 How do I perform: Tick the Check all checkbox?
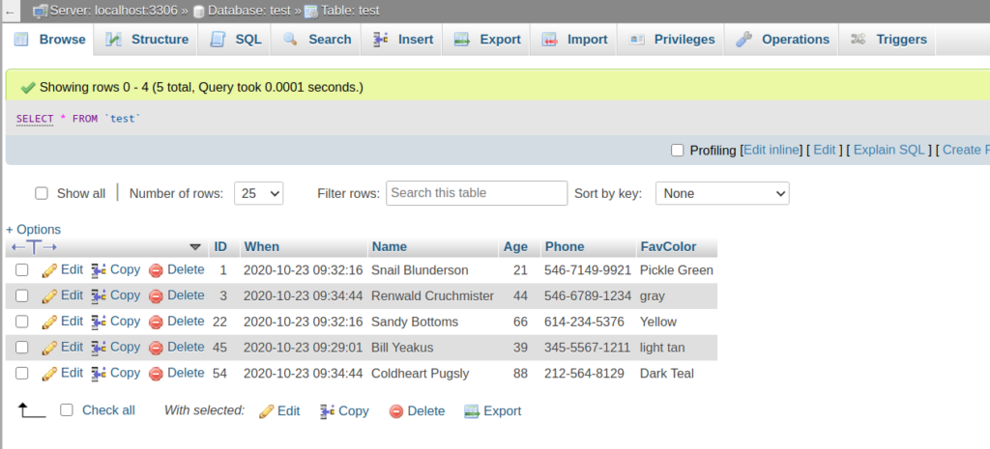pyautogui.click(x=67, y=410)
